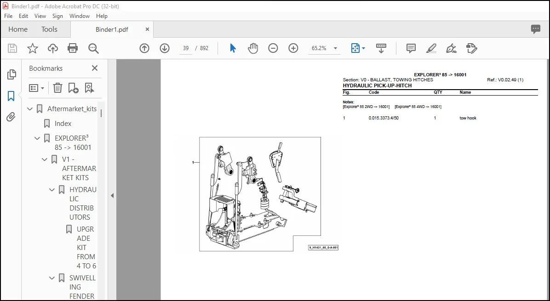Screen dimensions: 550x301
Task: Collapse SWIVELLING FENDER bookmark
Action: (52, 278)
